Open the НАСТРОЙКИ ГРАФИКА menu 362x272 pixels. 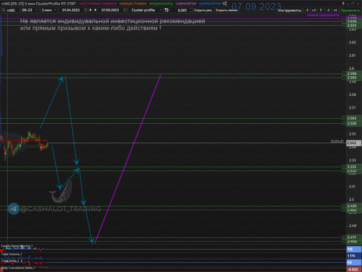point(99,3)
